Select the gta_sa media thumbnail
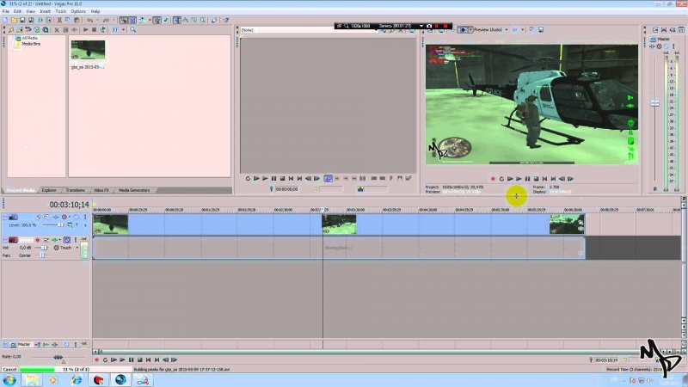The width and height of the screenshot is (688, 387). tap(89, 50)
